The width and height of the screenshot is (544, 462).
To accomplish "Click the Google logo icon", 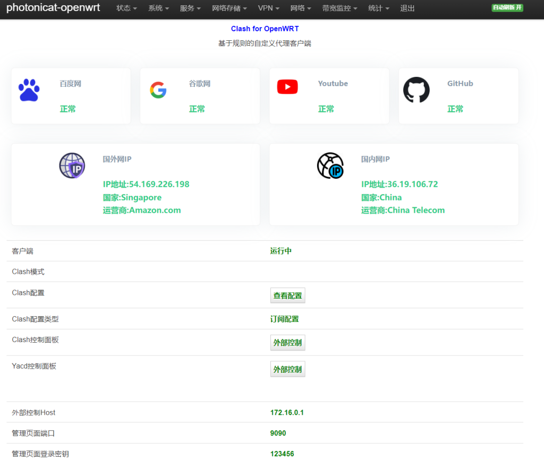I will 158,90.
